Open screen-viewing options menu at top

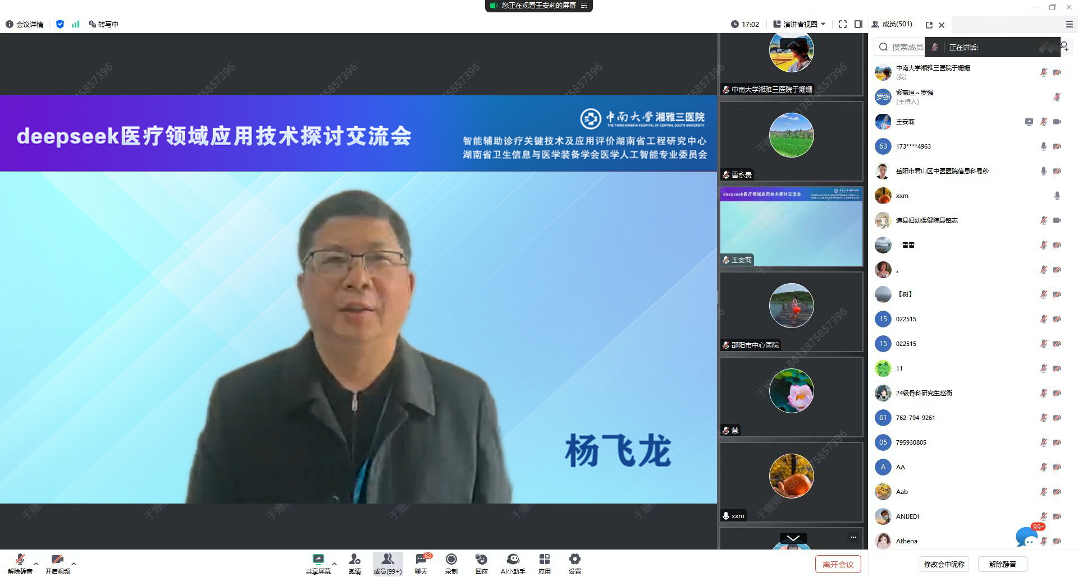[x=584, y=6]
